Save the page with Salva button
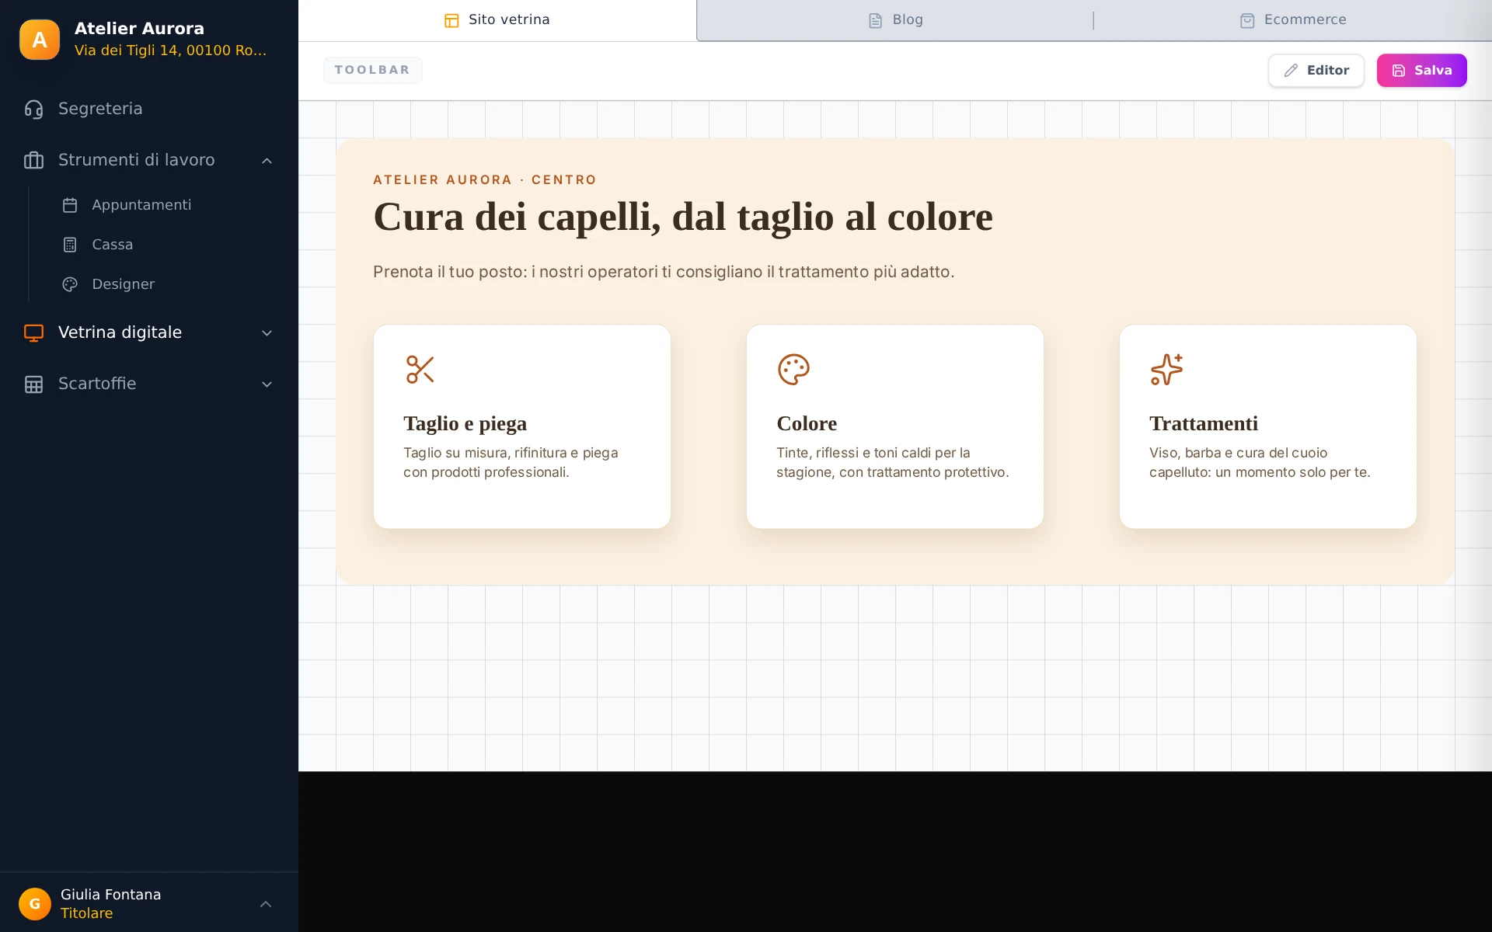 point(1421,71)
